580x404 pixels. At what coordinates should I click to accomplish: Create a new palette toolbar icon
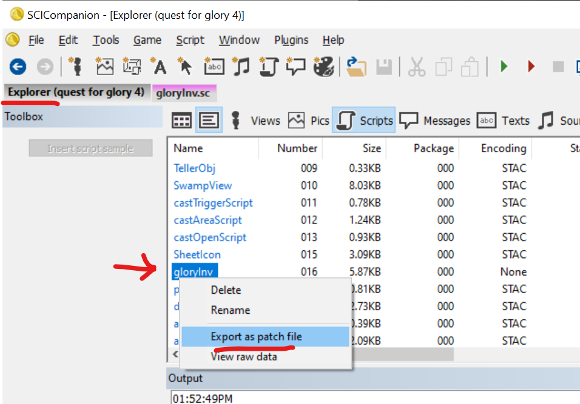[323, 67]
